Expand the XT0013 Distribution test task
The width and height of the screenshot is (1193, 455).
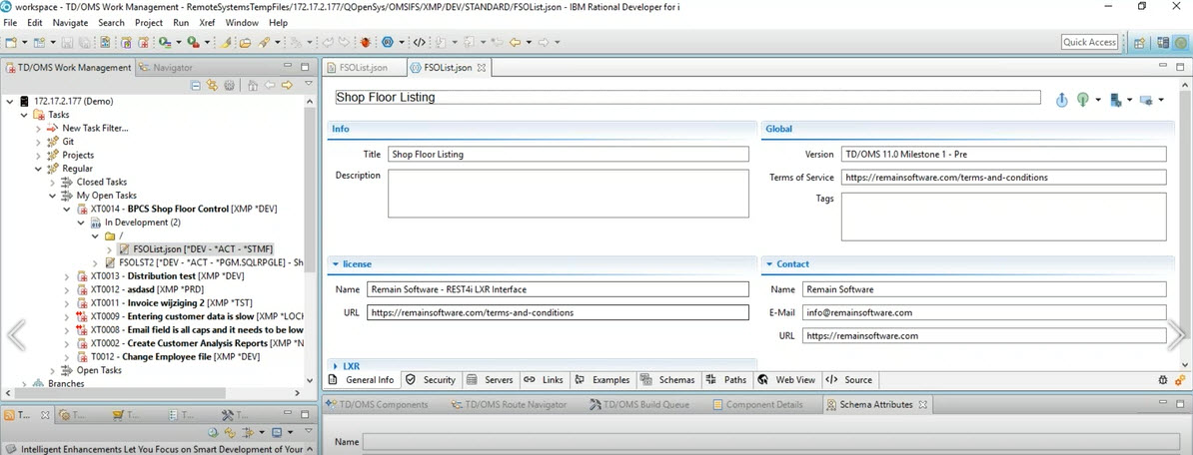coord(66,275)
